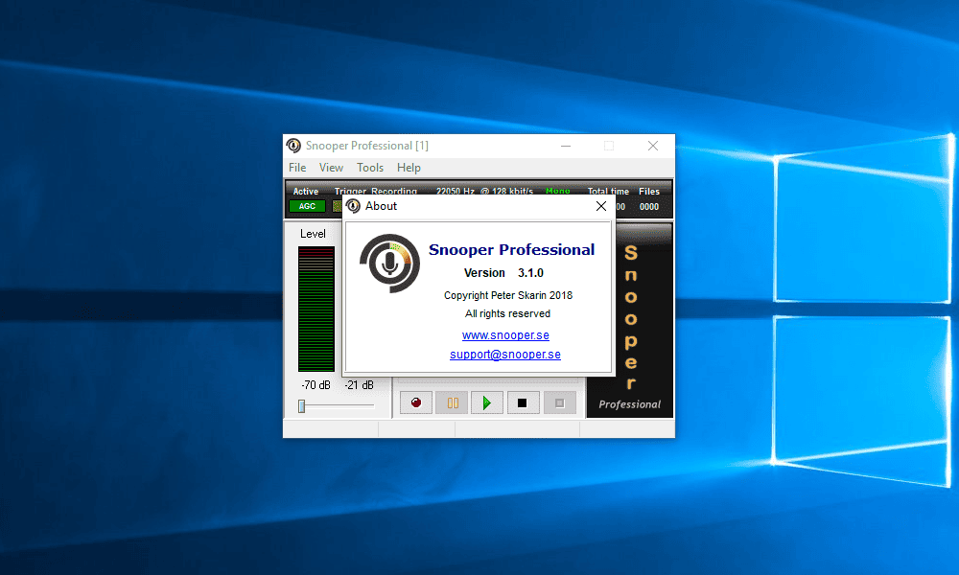Click the Copyright Peter Skarin 2018 text
This screenshot has height=575, width=959.
(x=508, y=296)
